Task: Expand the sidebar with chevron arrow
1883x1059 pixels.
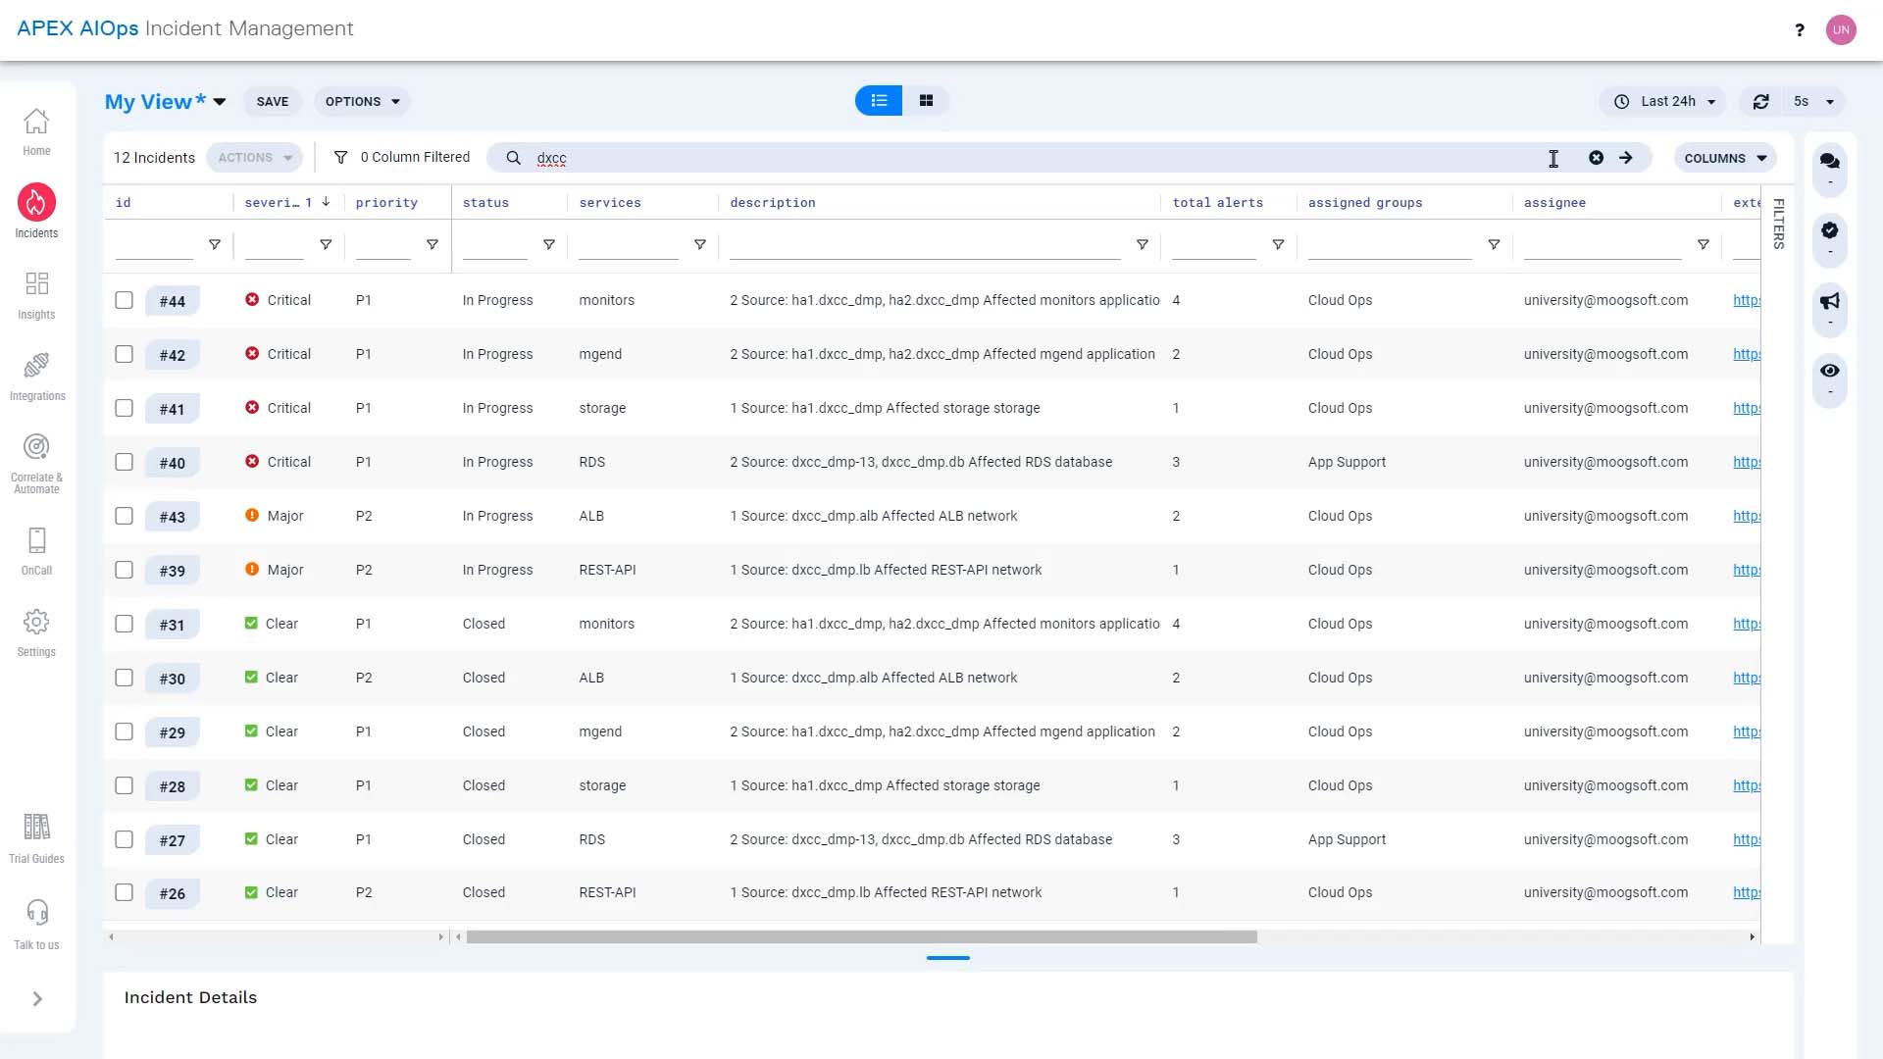Action: pyautogui.click(x=37, y=999)
